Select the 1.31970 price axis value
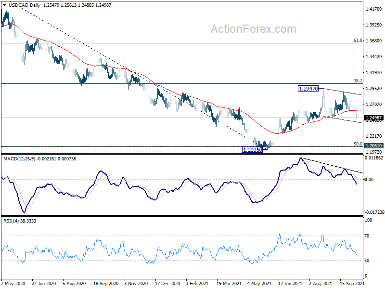 (x=374, y=73)
